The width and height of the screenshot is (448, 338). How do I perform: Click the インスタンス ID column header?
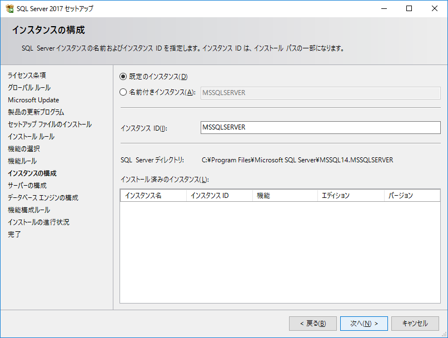pyautogui.click(x=220, y=196)
